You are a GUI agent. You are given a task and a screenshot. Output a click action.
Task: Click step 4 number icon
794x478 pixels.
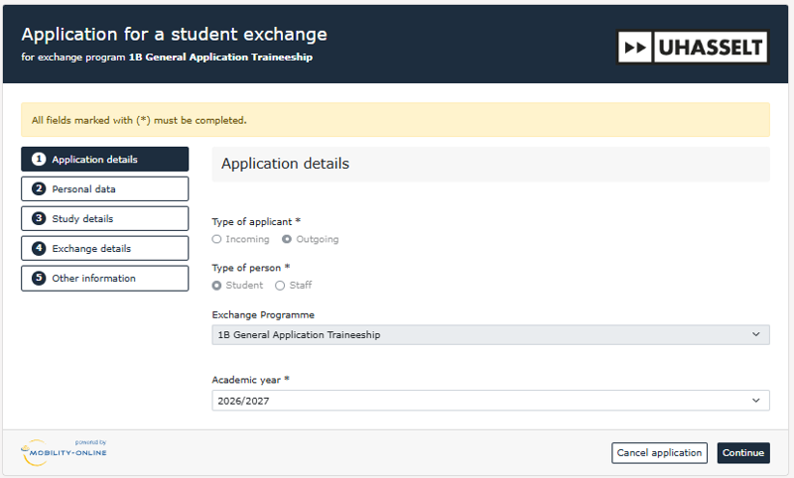pos(39,249)
